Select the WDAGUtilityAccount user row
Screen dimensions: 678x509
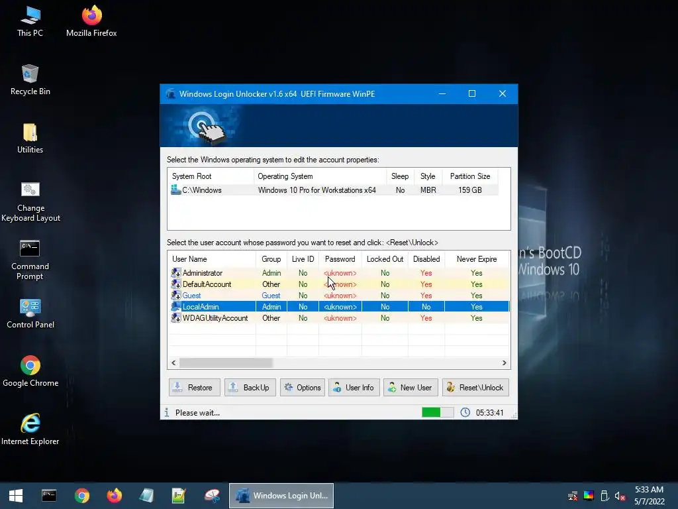click(x=339, y=318)
